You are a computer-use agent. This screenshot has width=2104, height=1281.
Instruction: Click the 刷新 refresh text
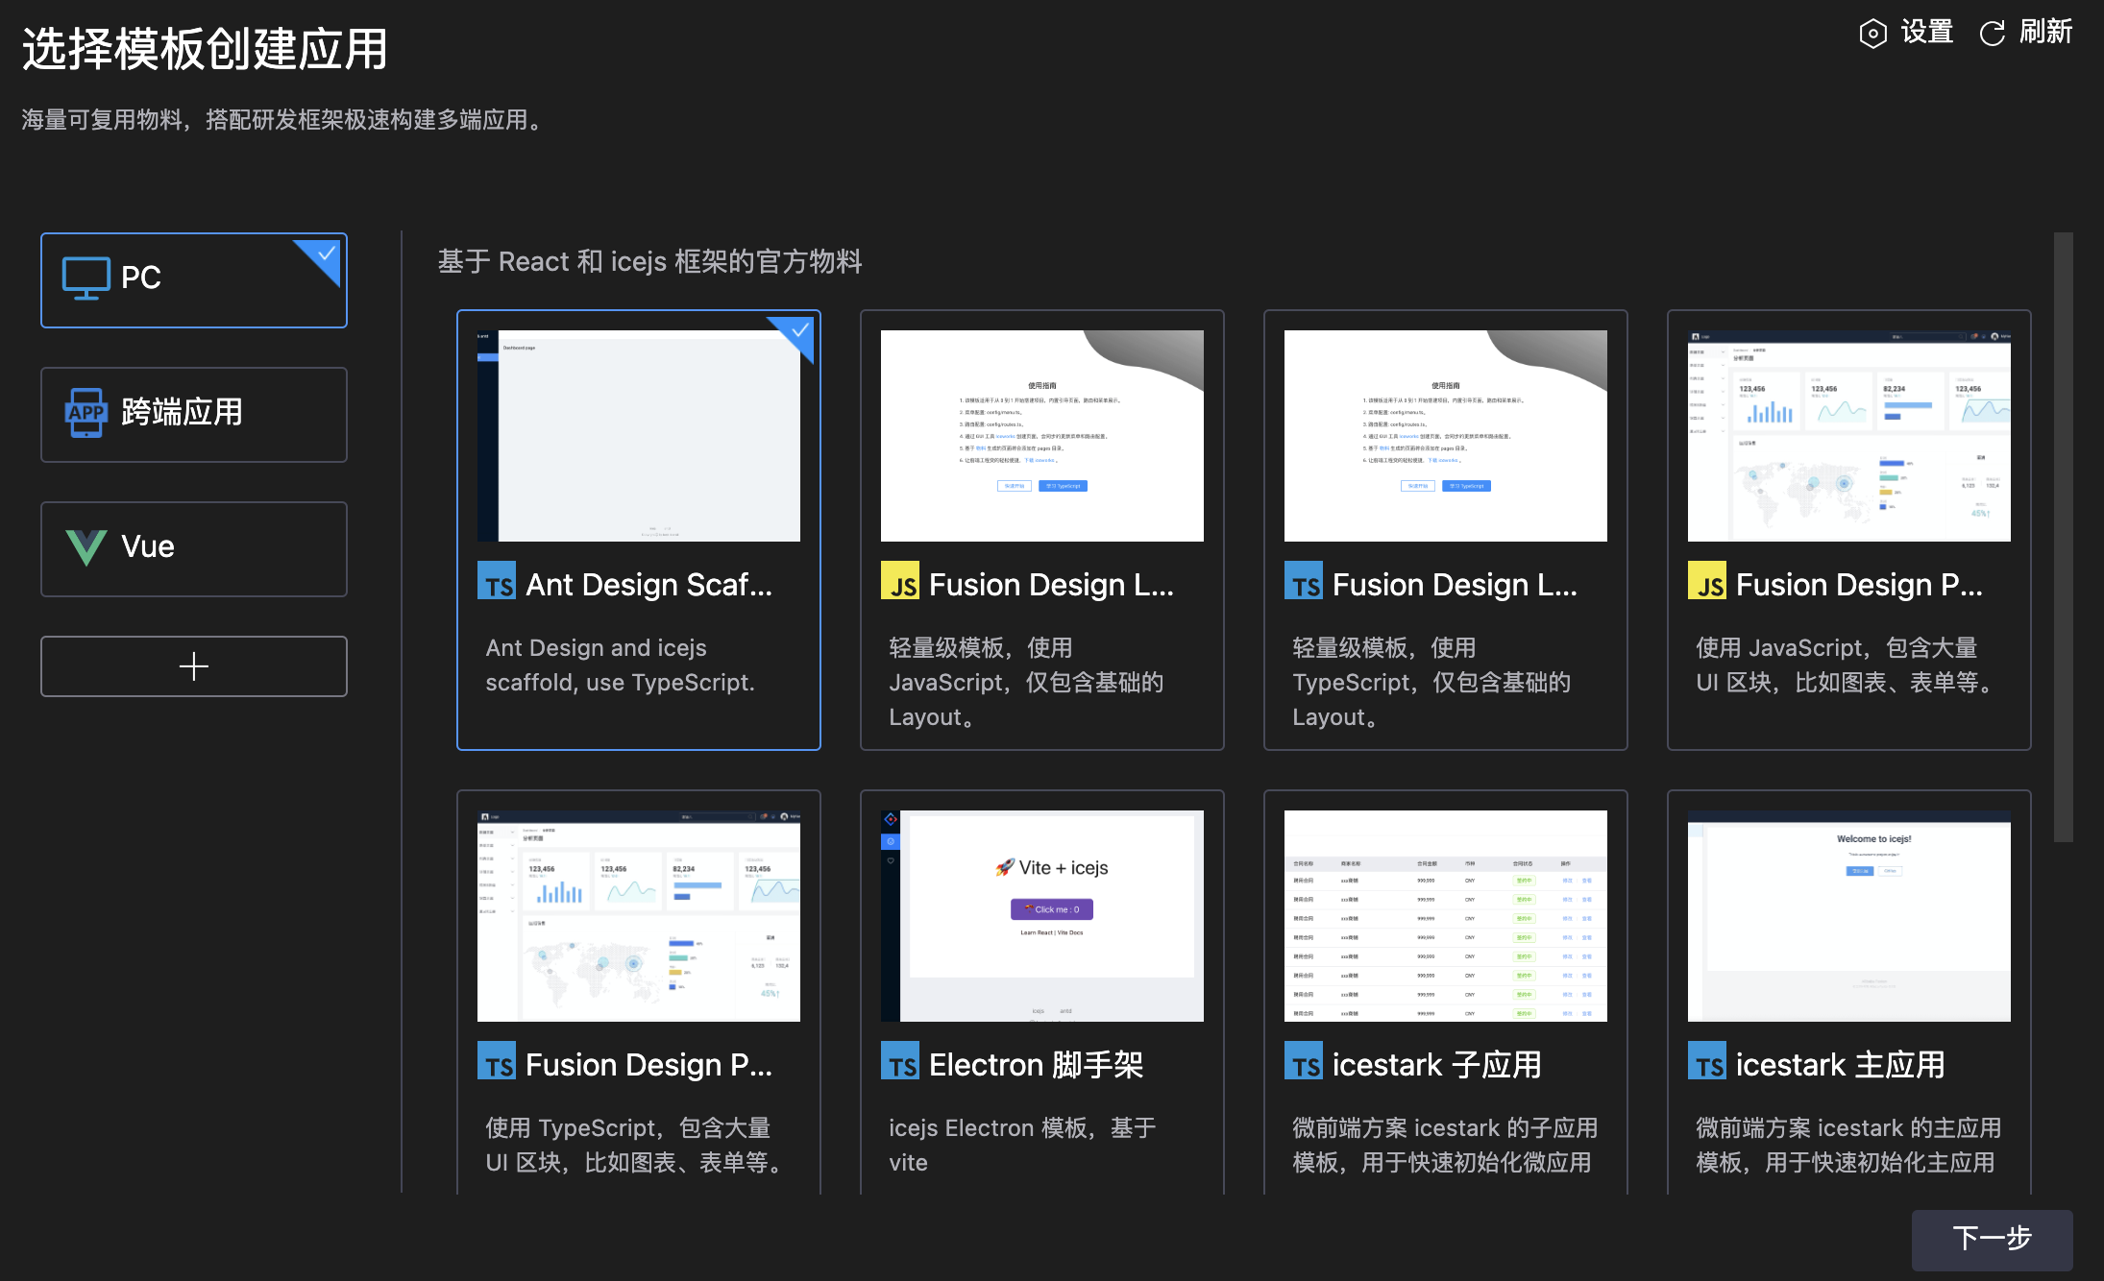[2045, 32]
